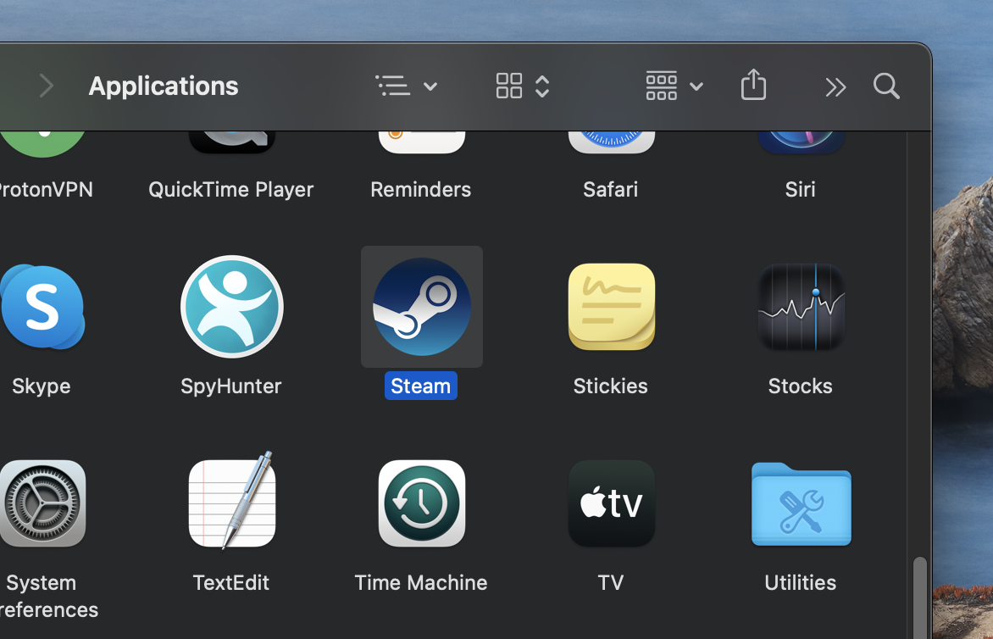The width and height of the screenshot is (993, 639).
Task: Click the Time Machine label
Action: coord(421,582)
